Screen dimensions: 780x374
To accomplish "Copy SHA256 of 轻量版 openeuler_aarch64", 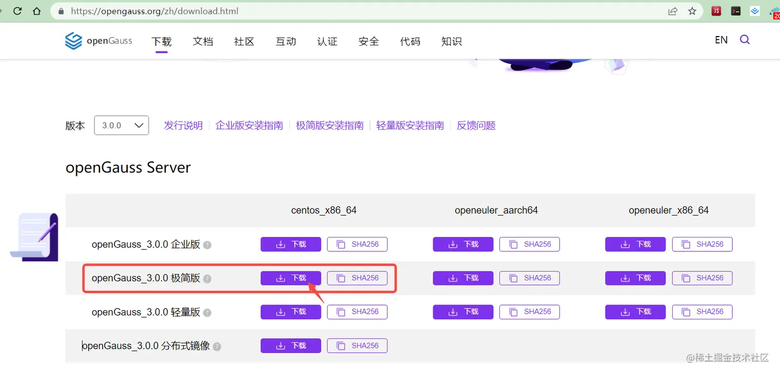I will (x=529, y=312).
